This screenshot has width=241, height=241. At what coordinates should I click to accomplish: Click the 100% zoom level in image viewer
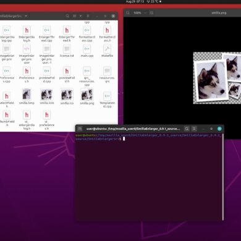(x=137, y=13)
